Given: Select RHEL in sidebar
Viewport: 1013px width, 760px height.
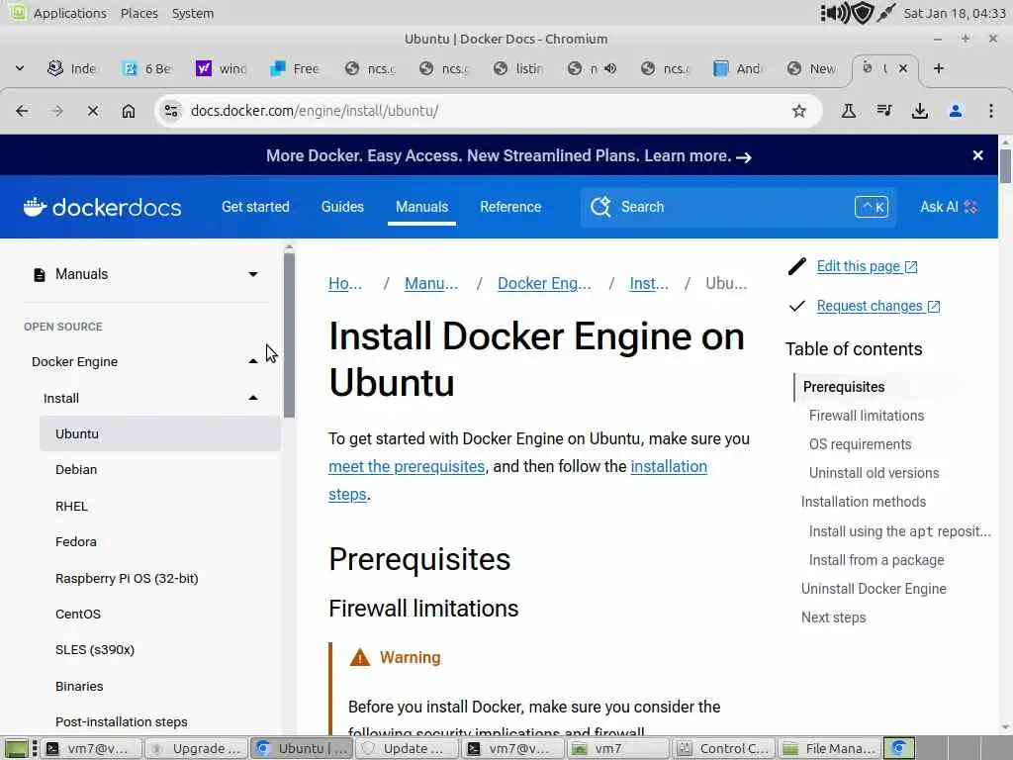Looking at the screenshot, I should pos(71,506).
